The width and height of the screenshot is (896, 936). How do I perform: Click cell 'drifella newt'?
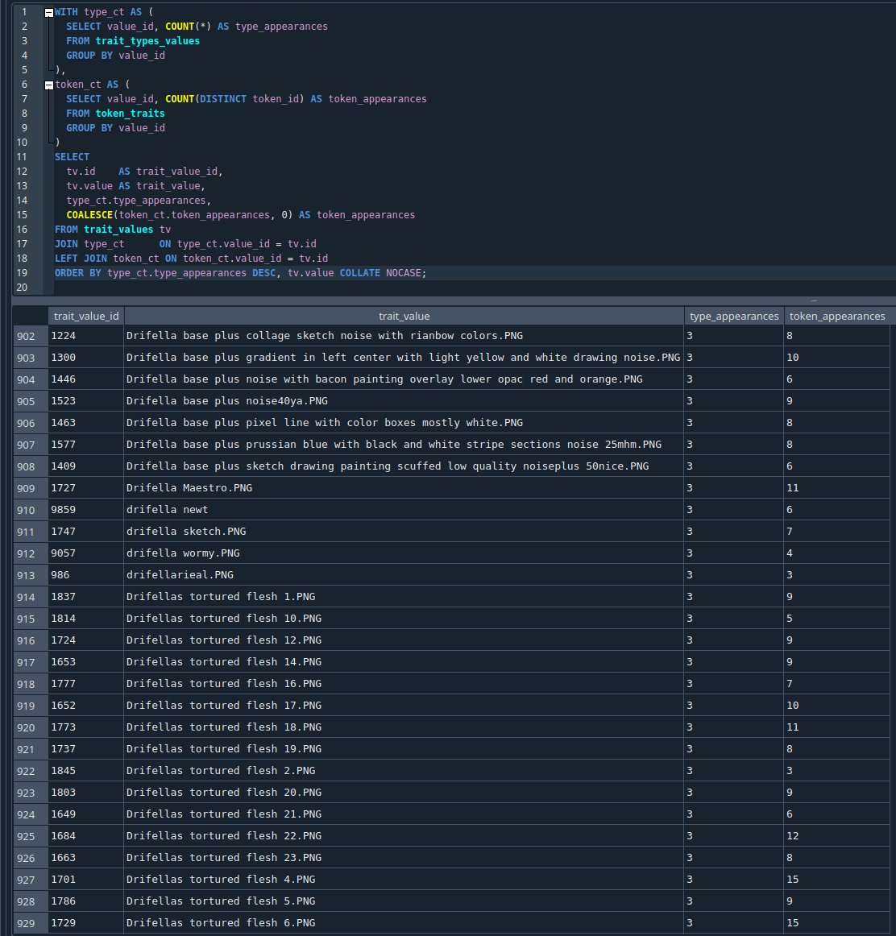point(404,510)
